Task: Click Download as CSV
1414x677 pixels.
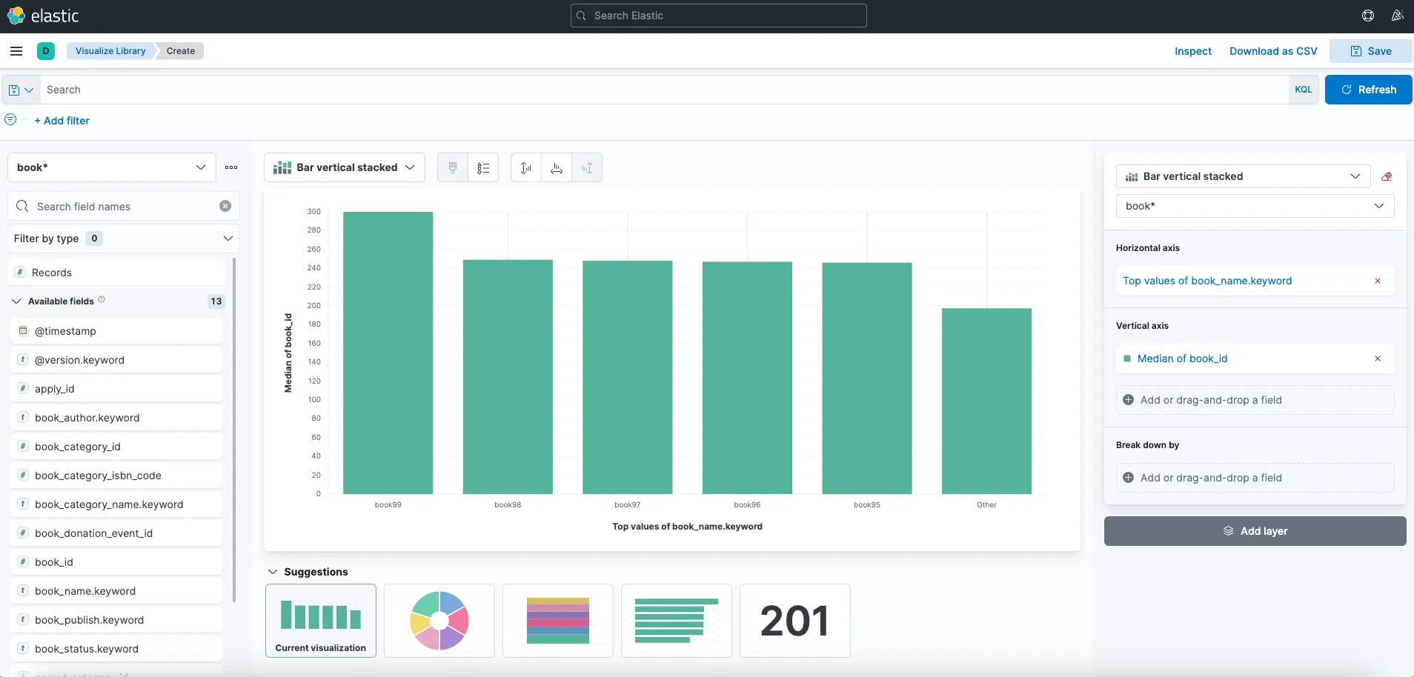Action: pos(1273,51)
